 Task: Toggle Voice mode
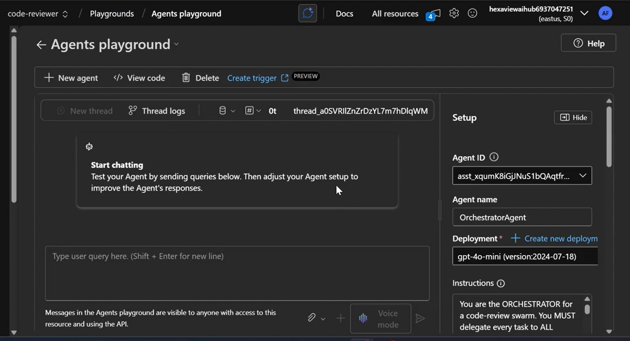pos(381,319)
